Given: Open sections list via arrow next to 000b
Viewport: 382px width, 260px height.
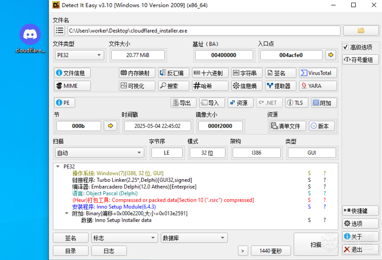Looking at the screenshot, I should 110,126.
